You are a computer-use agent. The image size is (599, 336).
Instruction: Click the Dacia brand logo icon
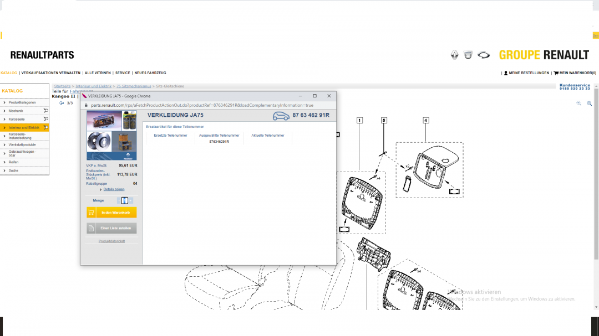(468, 55)
